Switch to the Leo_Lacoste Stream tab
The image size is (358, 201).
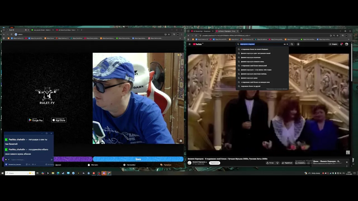42,30
